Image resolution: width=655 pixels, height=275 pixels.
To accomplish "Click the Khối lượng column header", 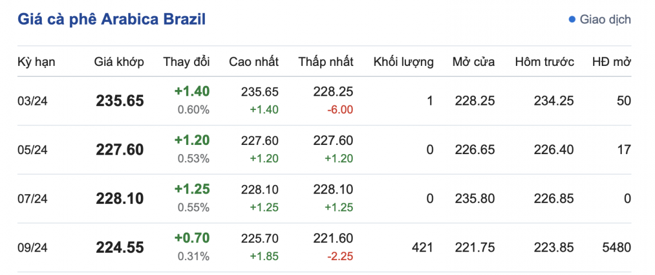I will (x=404, y=62).
